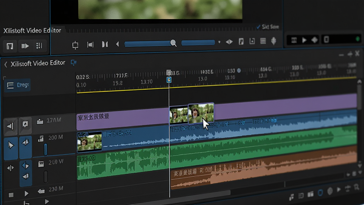Click the split arrows icon left of 210 W track
Image resolution: width=364 pixels, height=205 pixels.
click(10, 168)
